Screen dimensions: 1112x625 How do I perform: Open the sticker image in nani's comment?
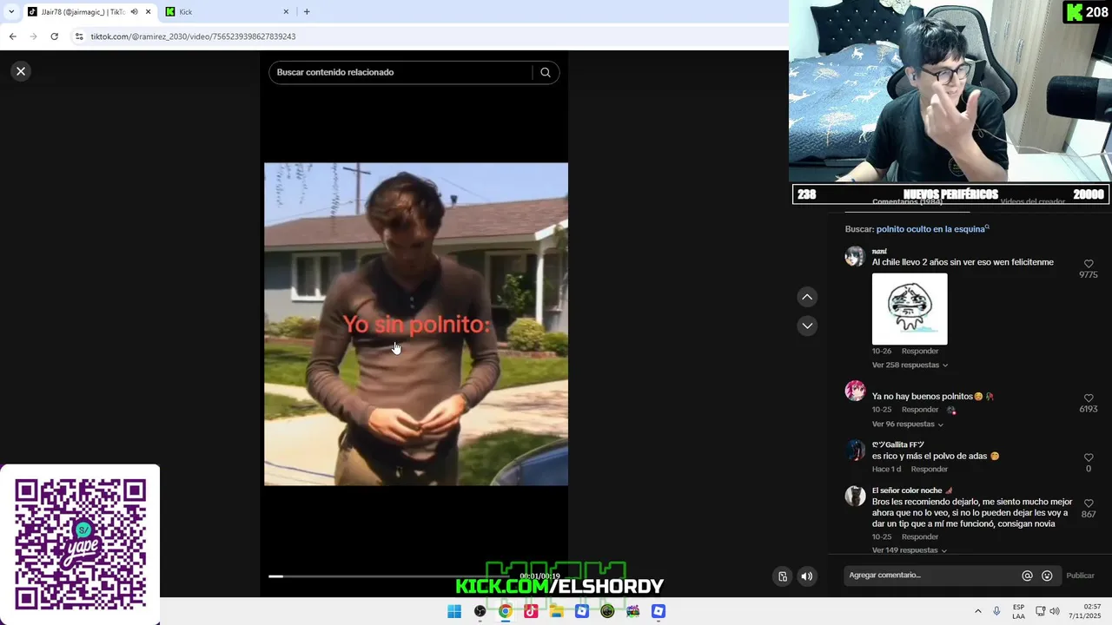pyautogui.click(x=910, y=309)
